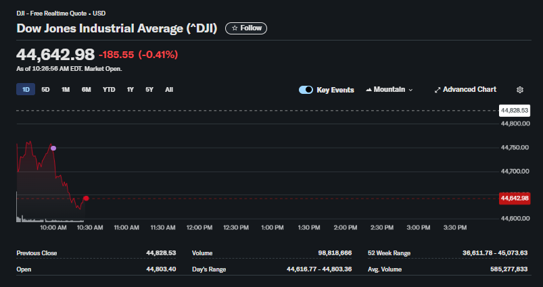
Task: Switch to the 5D time range
Action: coord(45,90)
